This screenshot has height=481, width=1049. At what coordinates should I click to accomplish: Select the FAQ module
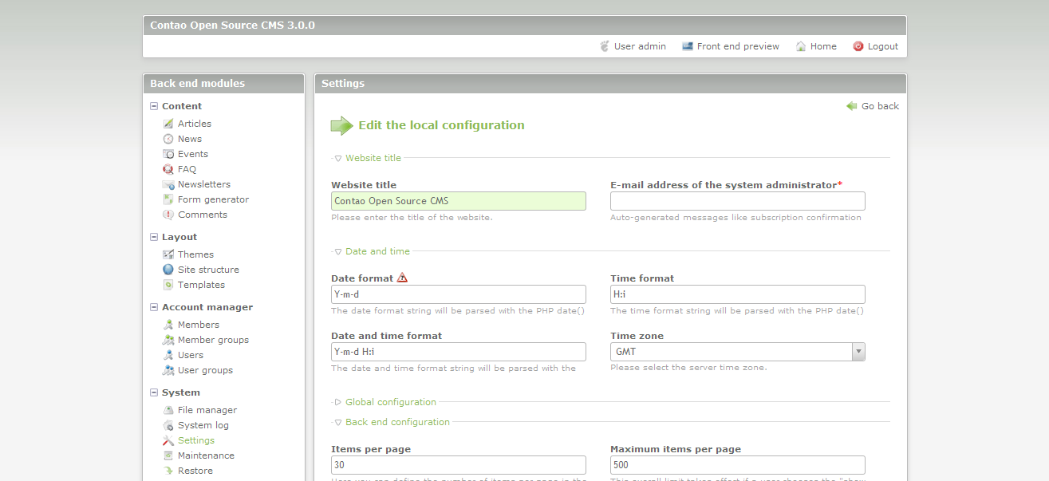click(188, 169)
